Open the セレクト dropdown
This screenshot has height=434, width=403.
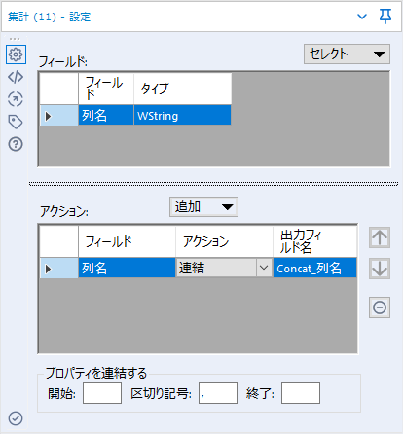tap(347, 54)
